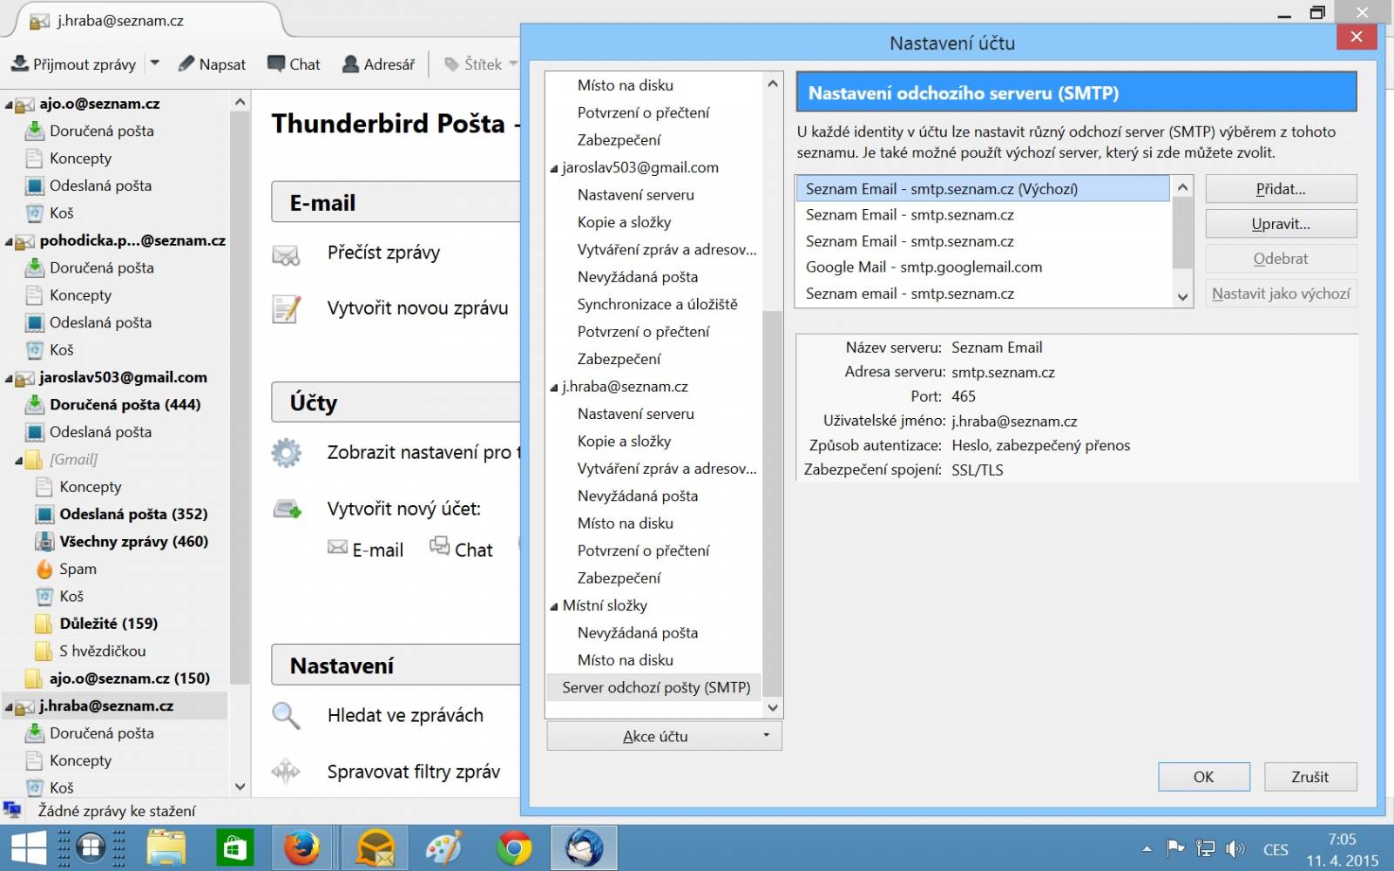Open File Explorer from the taskbar

coord(166,847)
